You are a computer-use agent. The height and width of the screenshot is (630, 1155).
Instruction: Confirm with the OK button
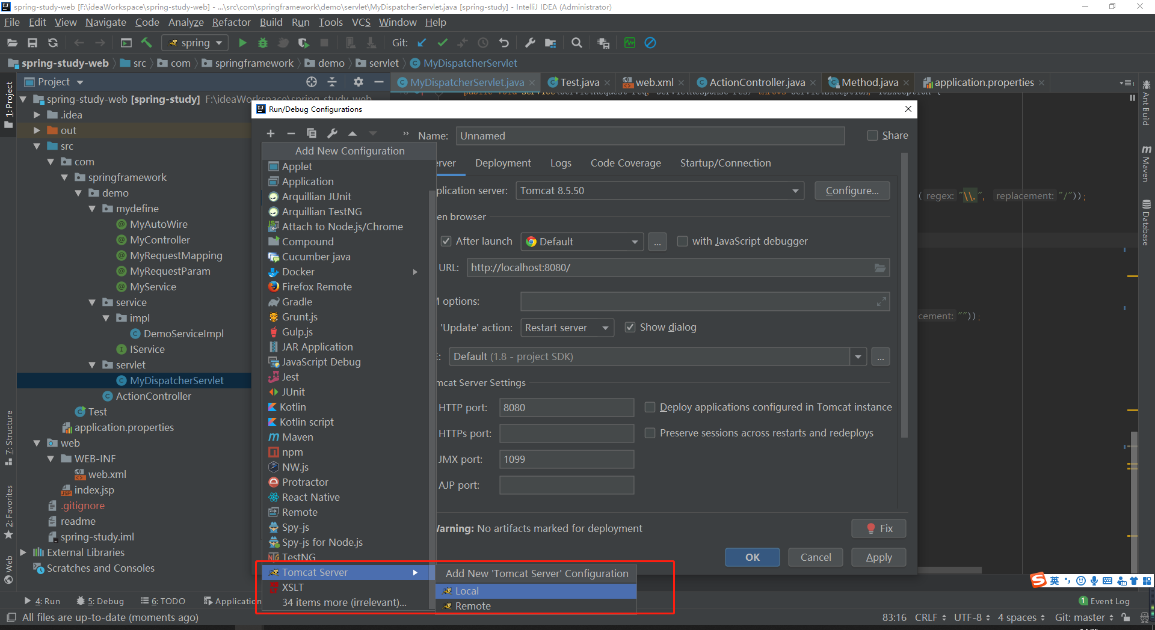point(752,557)
